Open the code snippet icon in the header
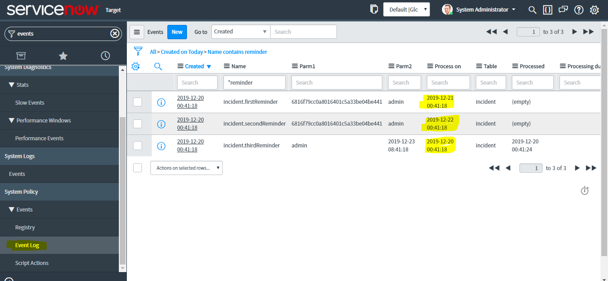608x281 pixels. click(547, 9)
